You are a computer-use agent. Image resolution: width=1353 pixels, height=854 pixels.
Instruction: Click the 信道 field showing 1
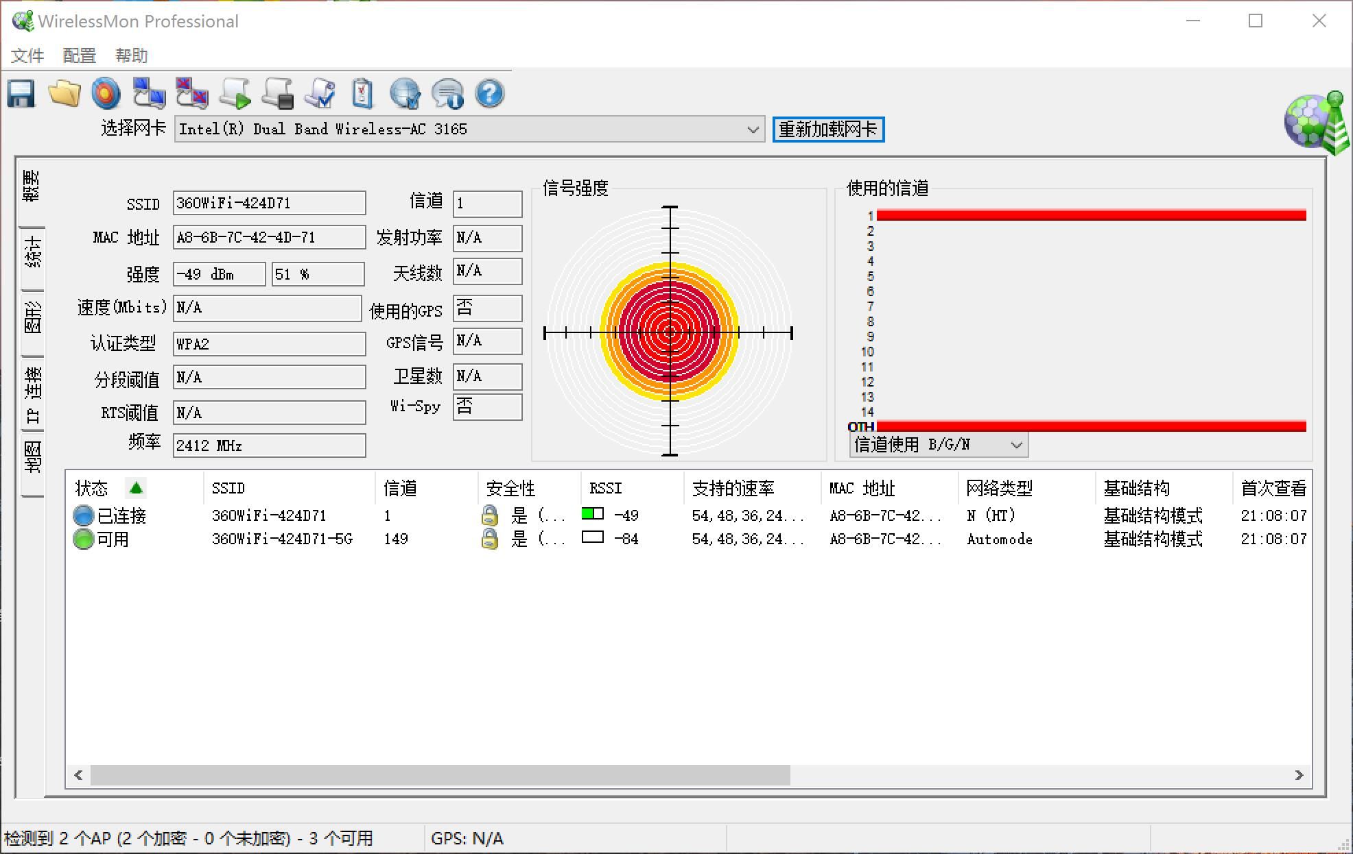pos(487,204)
